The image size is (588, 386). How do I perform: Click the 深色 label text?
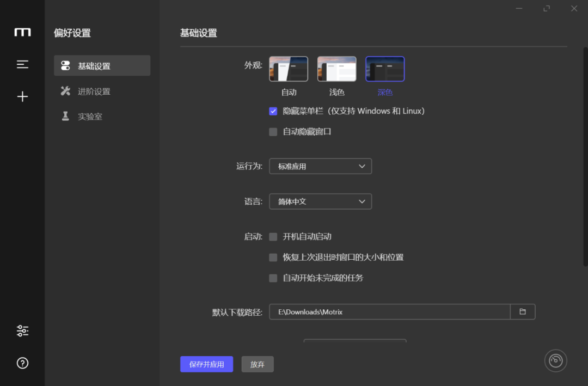pyautogui.click(x=385, y=92)
